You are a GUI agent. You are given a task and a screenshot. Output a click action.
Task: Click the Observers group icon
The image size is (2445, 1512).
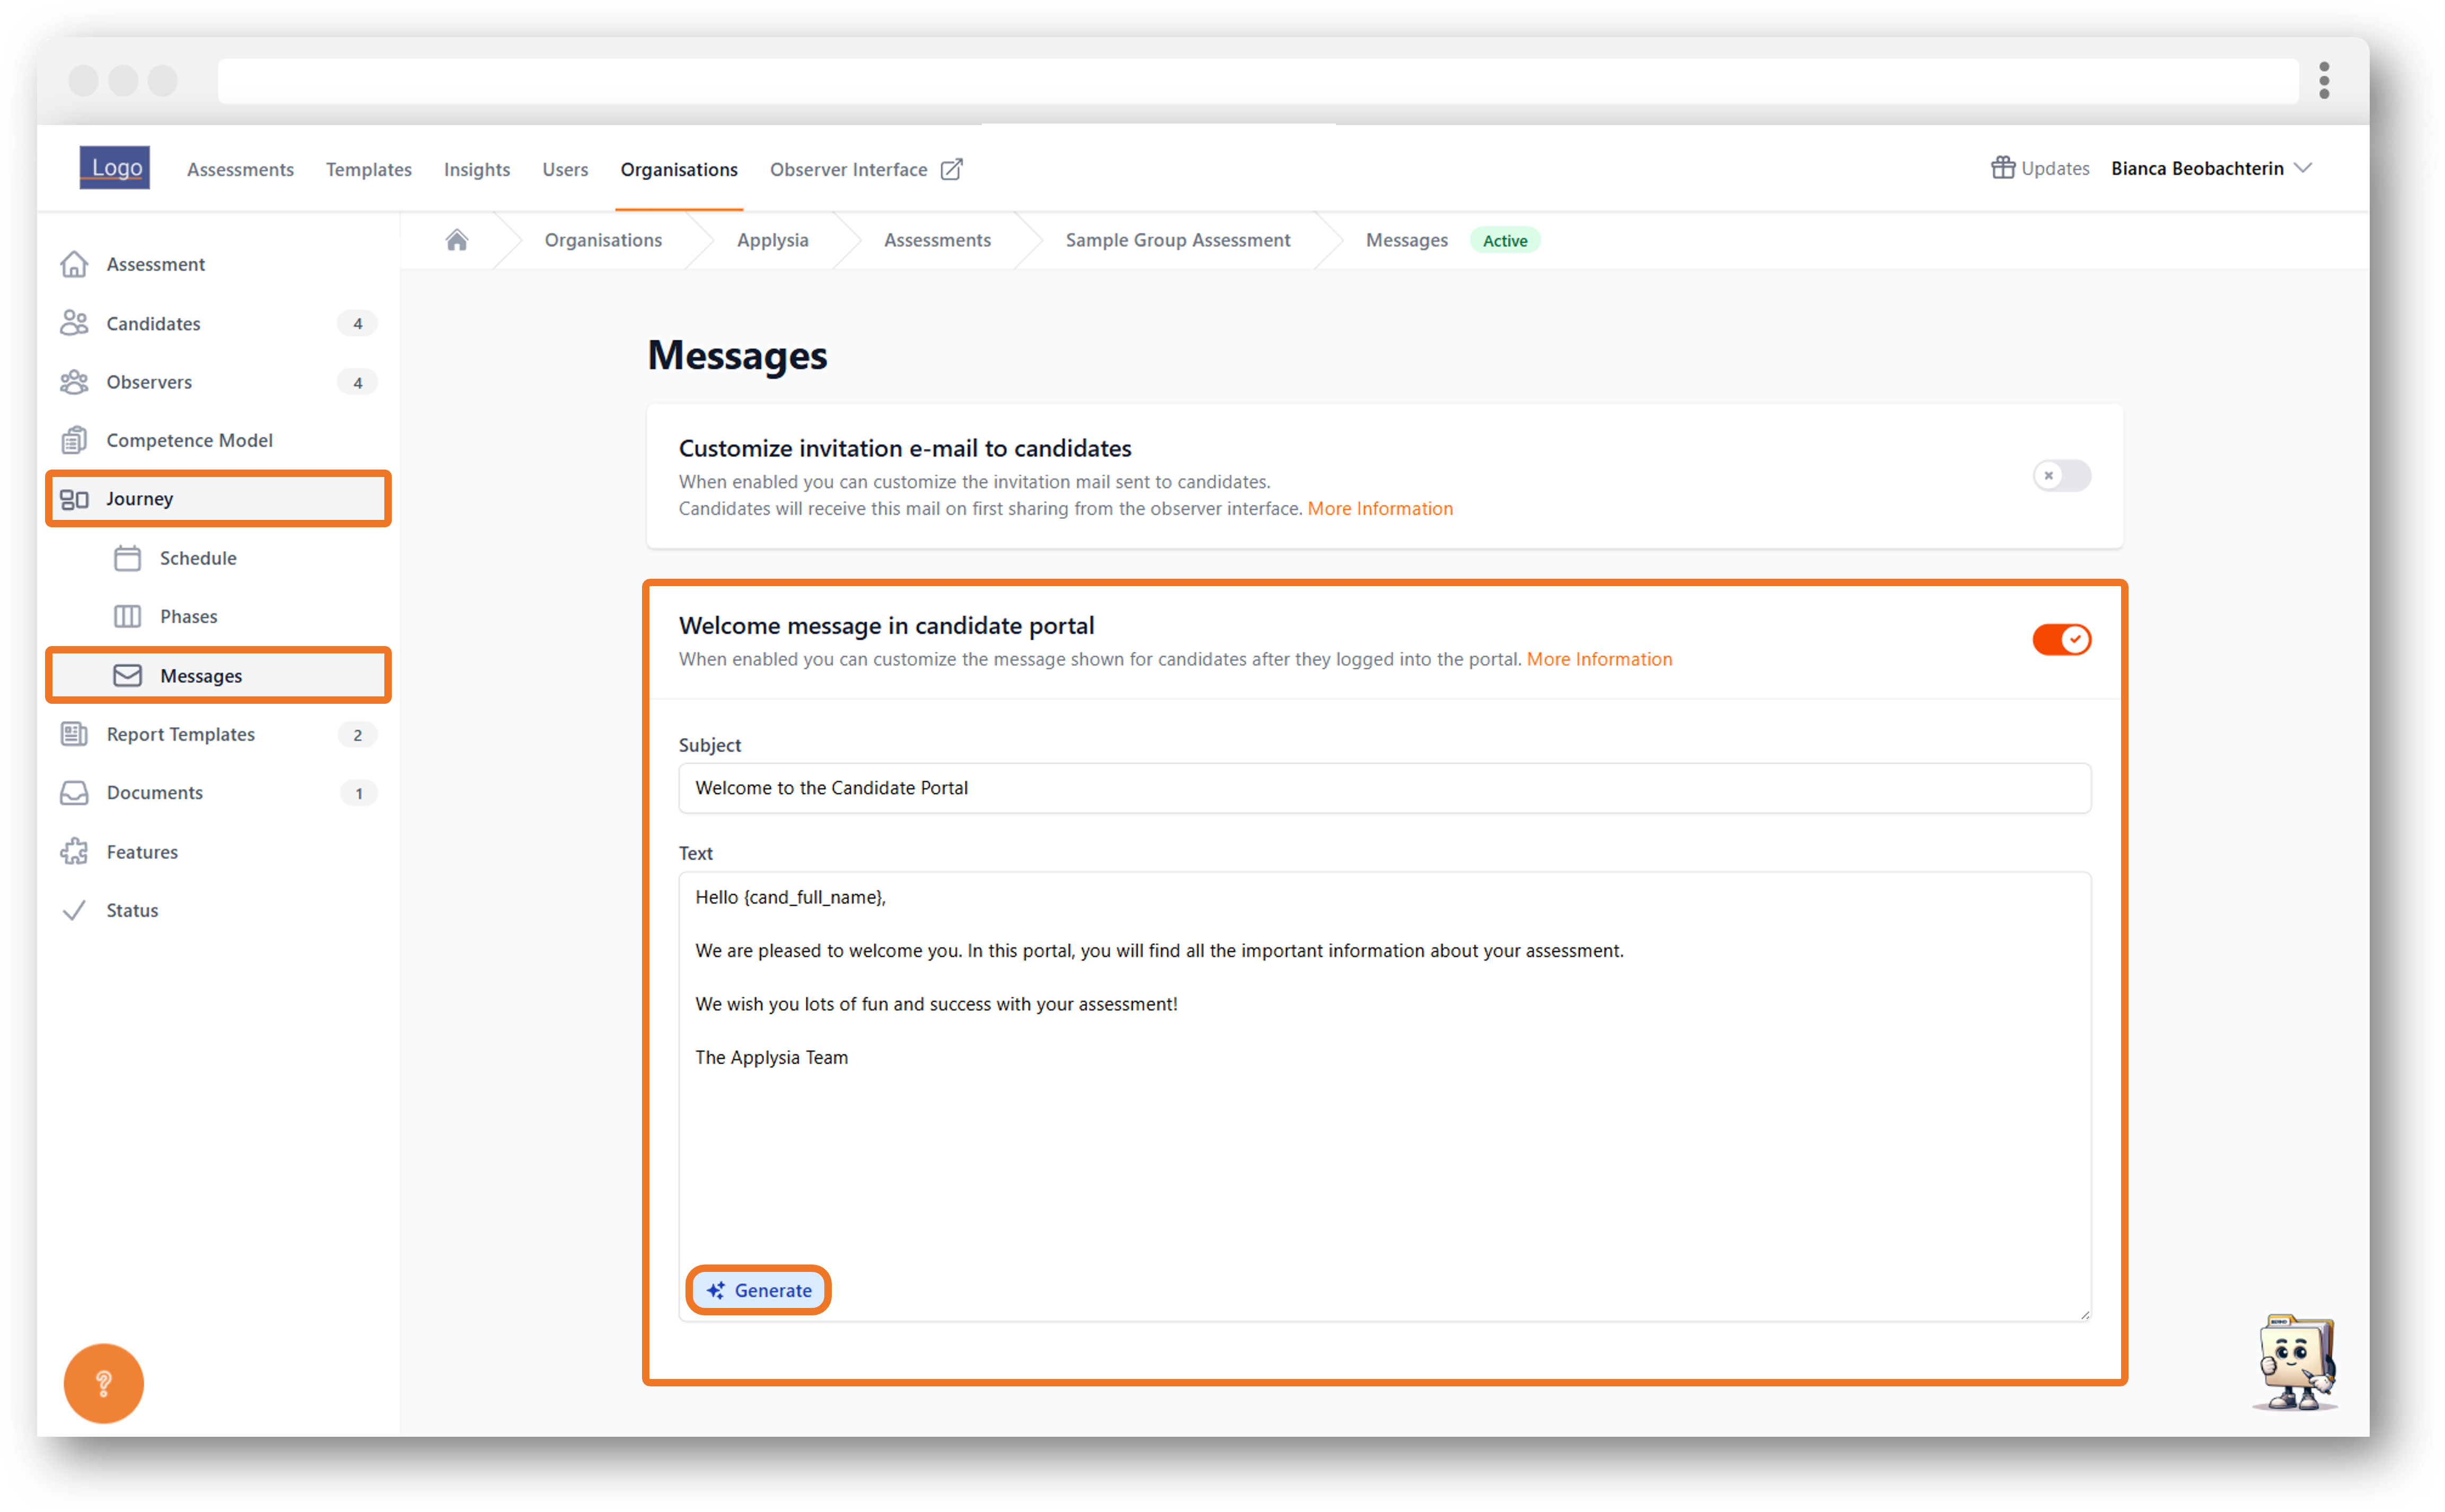click(74, 382)
